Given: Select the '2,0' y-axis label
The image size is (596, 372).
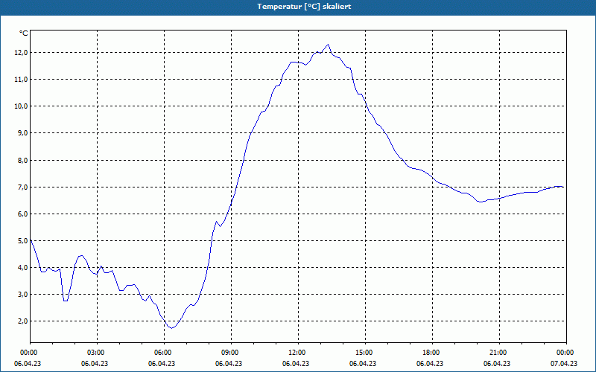Looking at the screenshot, I should pos(23,321).
